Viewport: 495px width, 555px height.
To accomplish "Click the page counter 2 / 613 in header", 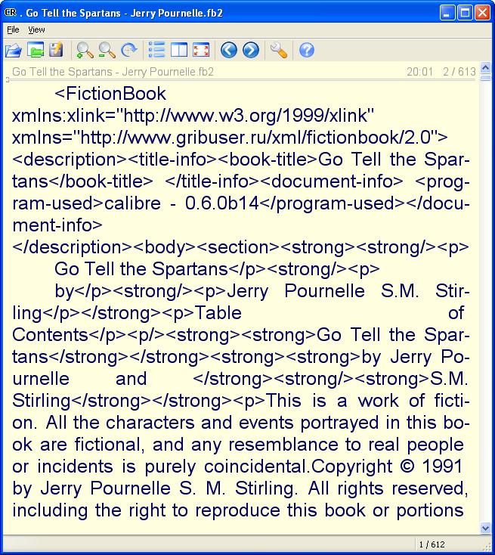I will point(459,72).
